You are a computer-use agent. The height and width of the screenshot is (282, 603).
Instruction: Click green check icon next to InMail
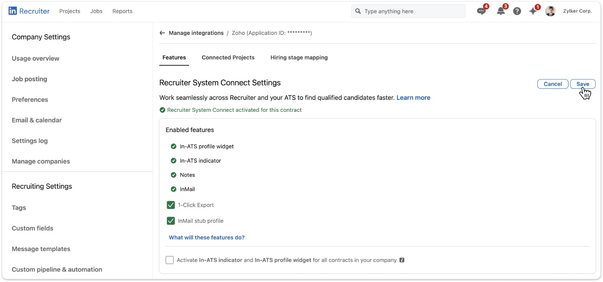click(x=173, y=189)
